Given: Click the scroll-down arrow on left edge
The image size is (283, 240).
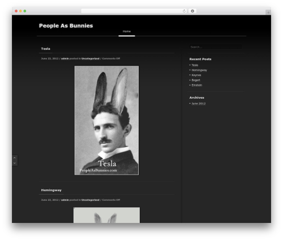Looking at the screenshot, I should pyautogui.click(x=15, y=163).
